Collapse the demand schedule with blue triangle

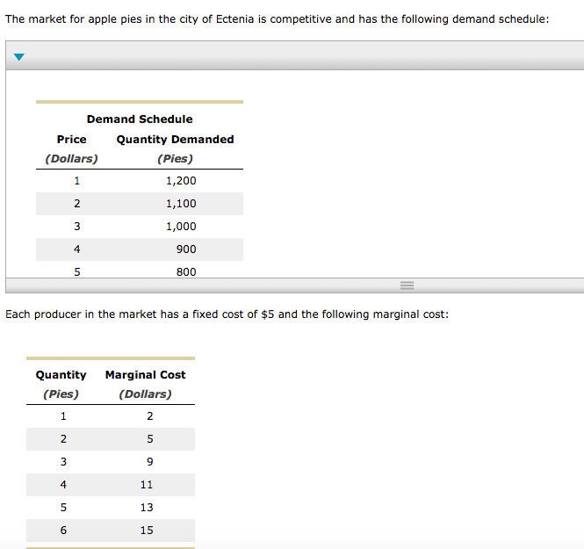(19, 58)
